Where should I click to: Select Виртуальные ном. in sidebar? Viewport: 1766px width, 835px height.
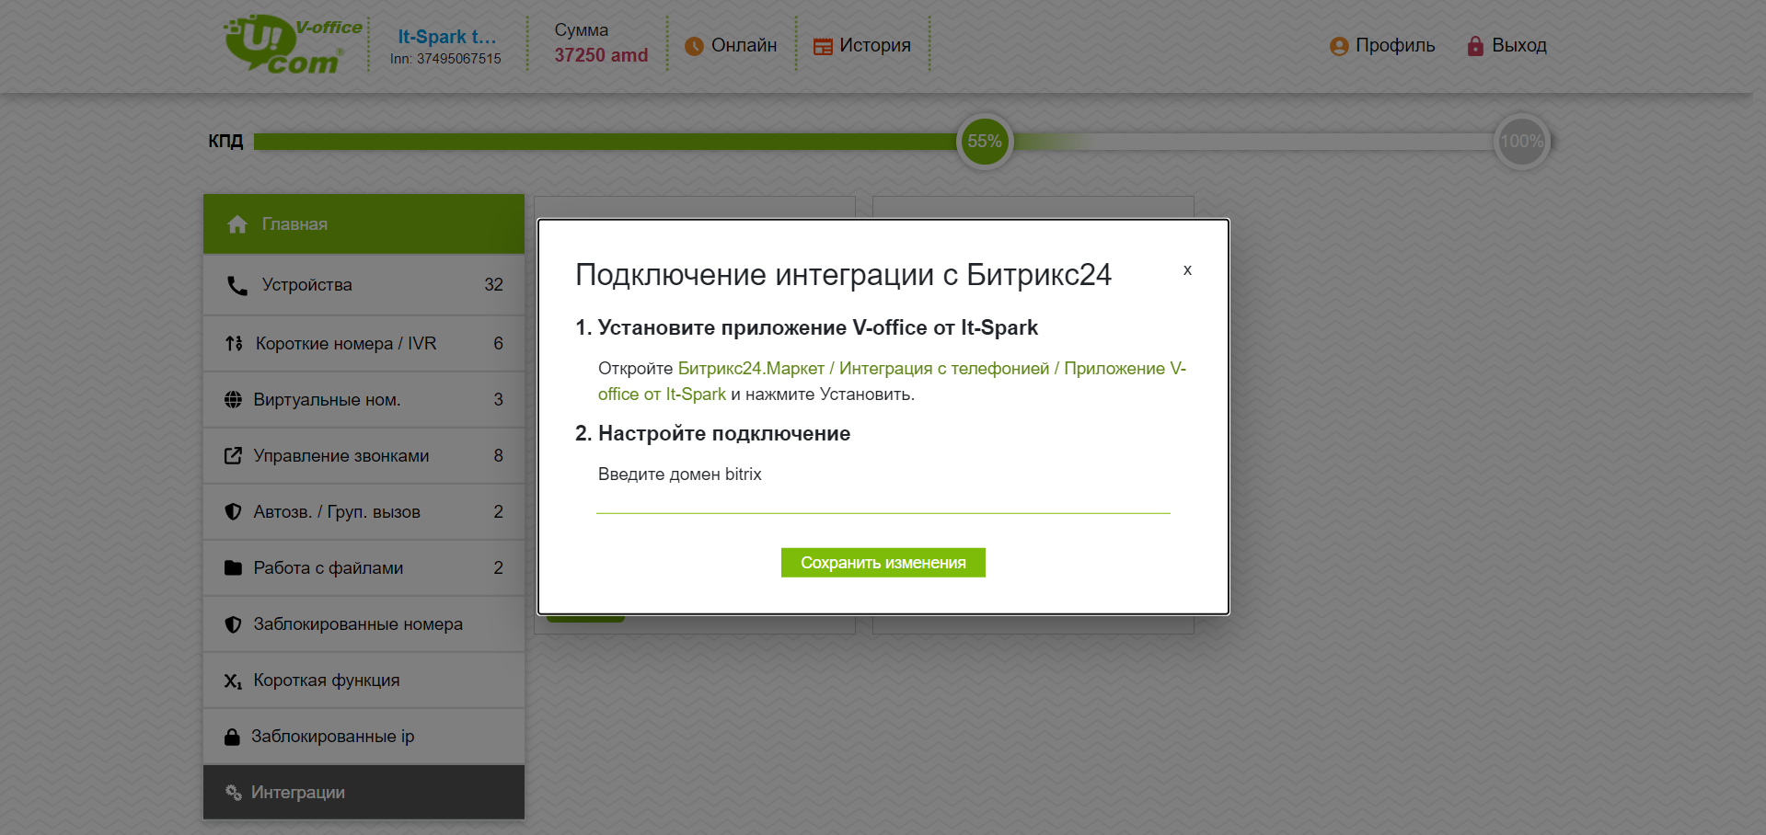(x=364, y=399)
